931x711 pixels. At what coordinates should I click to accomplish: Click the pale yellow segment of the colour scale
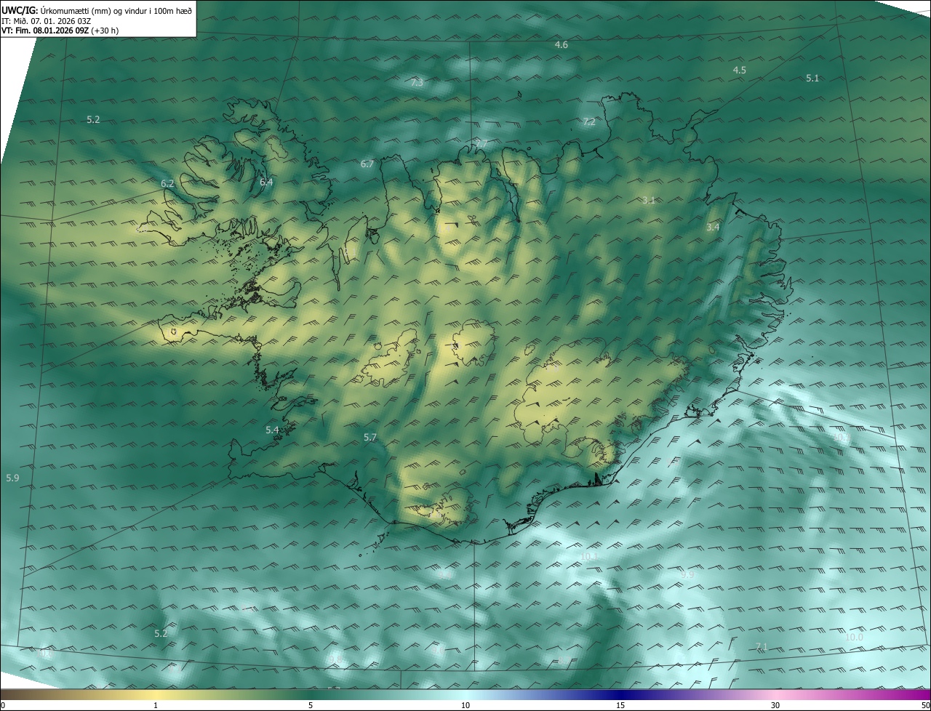pyautogui.click(x=156, y=695)
